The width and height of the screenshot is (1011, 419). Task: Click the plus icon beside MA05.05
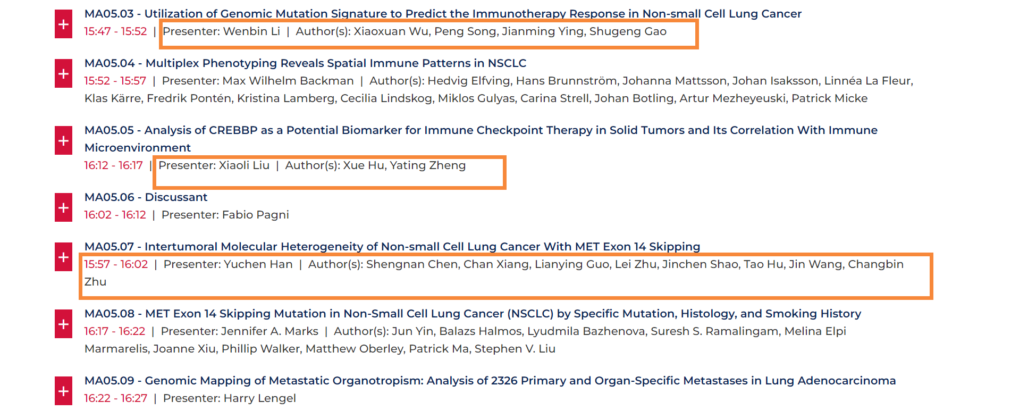click(63, 140)
